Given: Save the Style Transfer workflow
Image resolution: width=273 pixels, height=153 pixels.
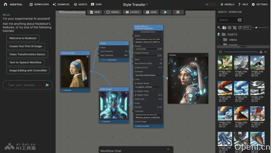Looking at the screenshot, I should (x=151, y=12).
